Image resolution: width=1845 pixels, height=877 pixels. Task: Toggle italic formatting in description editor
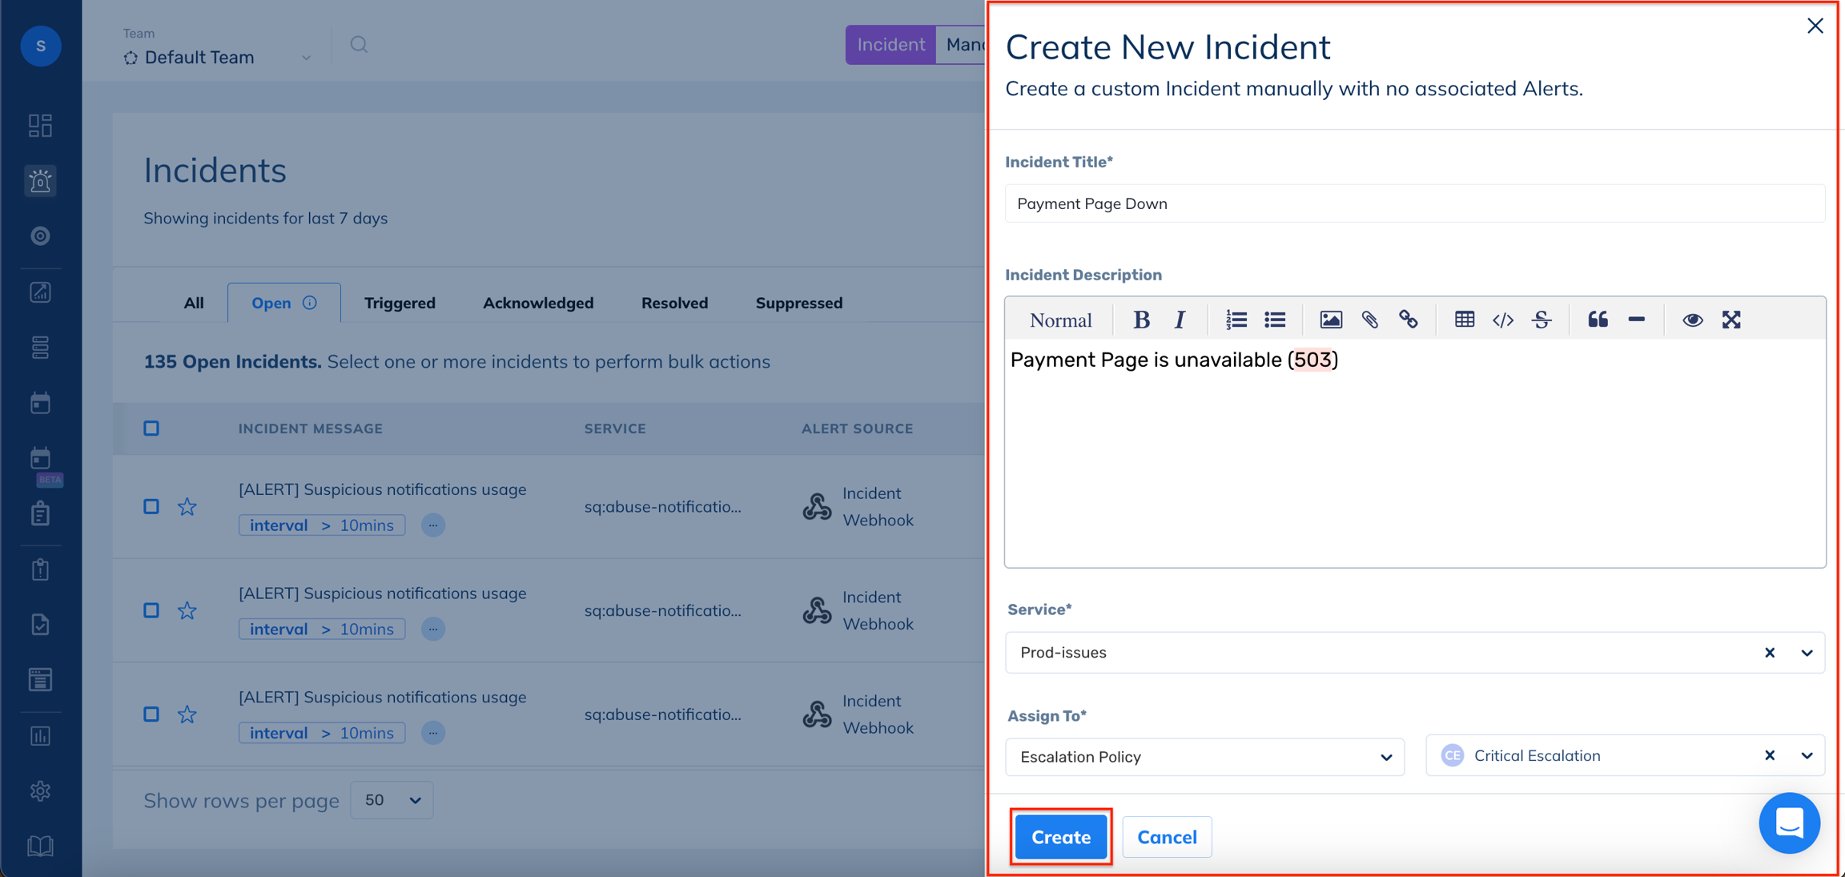tap(1180, 320)
